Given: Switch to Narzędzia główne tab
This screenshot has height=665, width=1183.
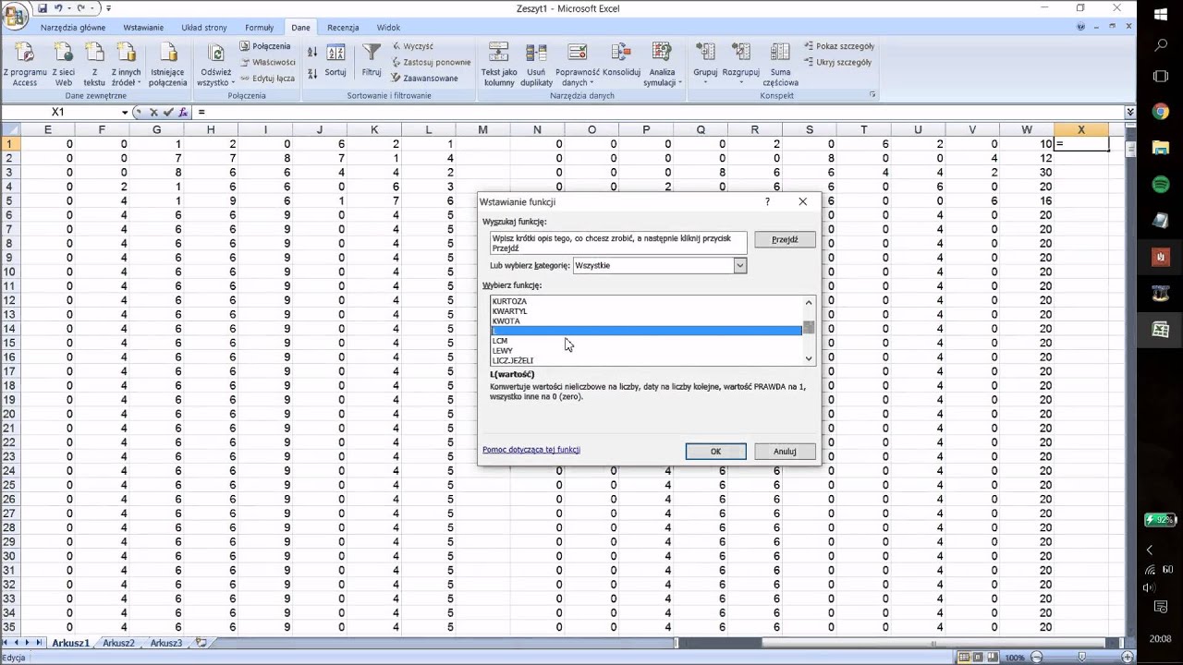Looking at the screenshot, I should (73, 28).
